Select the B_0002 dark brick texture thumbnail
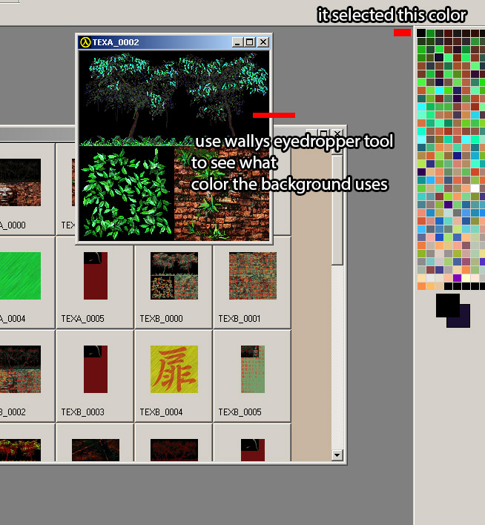This screenshot has width=485, height=525. tap(21, 369)
